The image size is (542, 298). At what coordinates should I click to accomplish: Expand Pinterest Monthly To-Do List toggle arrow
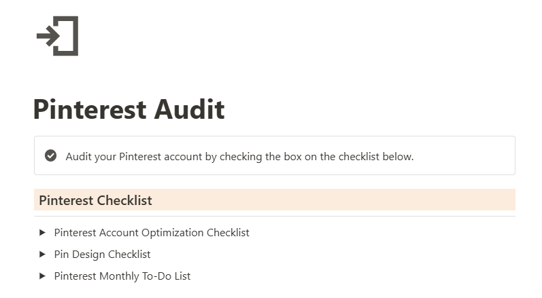[x=42, y=276]
